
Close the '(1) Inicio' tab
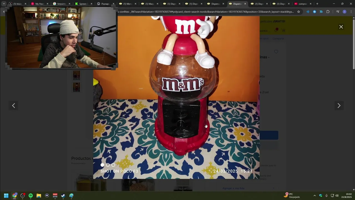(26, 4)
